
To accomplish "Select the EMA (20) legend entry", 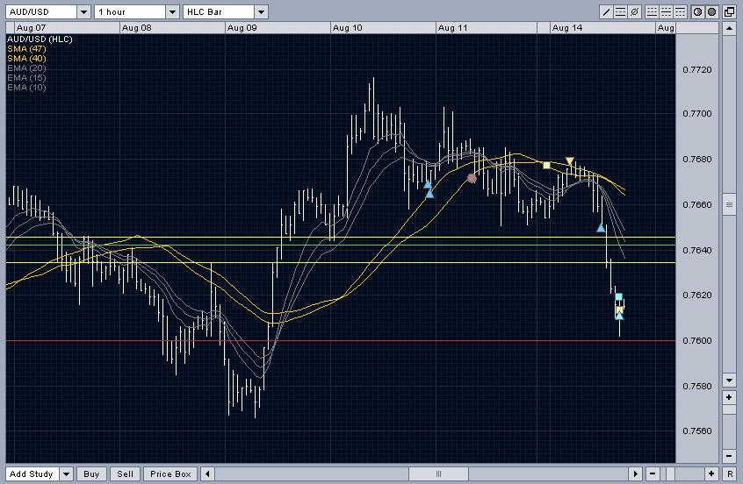I will coord(26,68).
